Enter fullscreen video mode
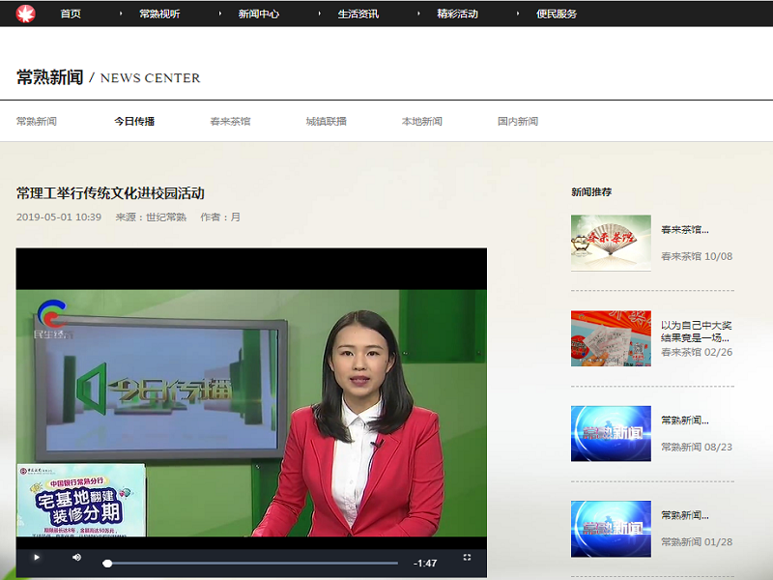Viewport: 773px width, 580px height. coord(467,558)
